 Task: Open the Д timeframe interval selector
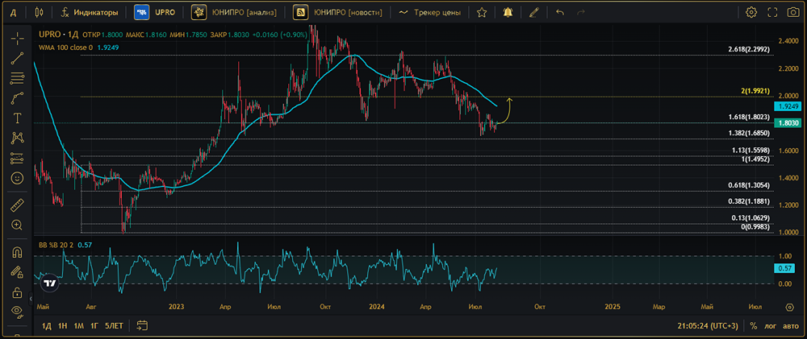click(12, 12)
